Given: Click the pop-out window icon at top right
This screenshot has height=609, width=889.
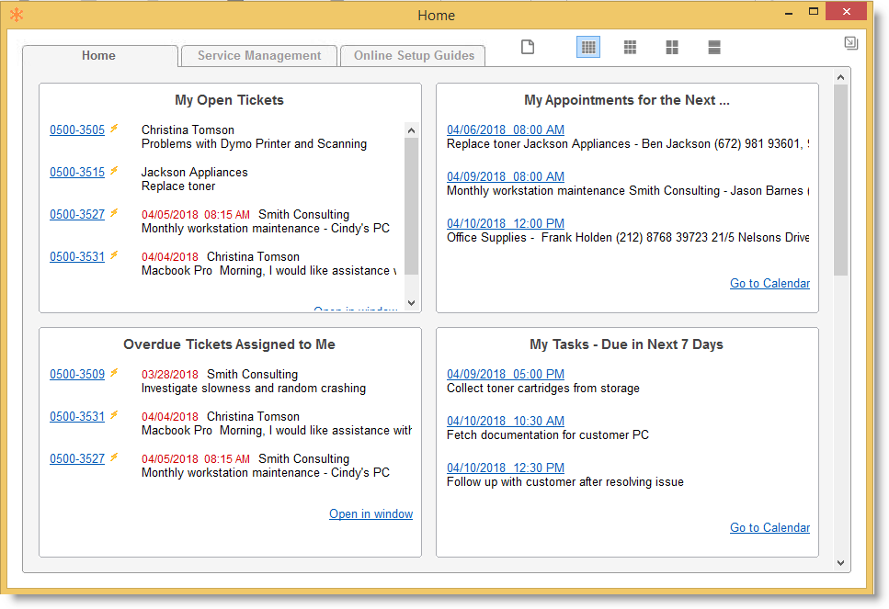Looking at the screenshot, I should pos(850,42).
